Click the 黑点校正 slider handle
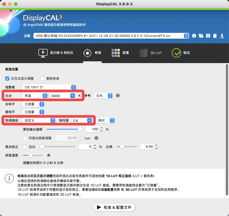229x216 pixels. pyautogui.click(x=42, y=147)
